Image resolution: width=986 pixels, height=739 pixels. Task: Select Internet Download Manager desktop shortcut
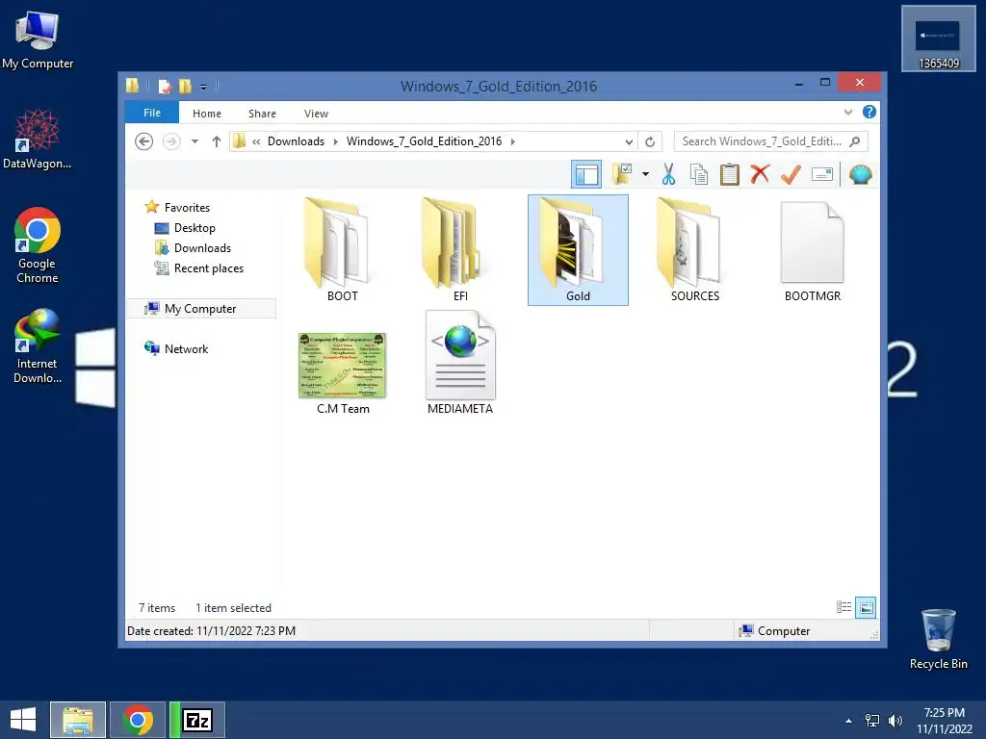point(38,346)
